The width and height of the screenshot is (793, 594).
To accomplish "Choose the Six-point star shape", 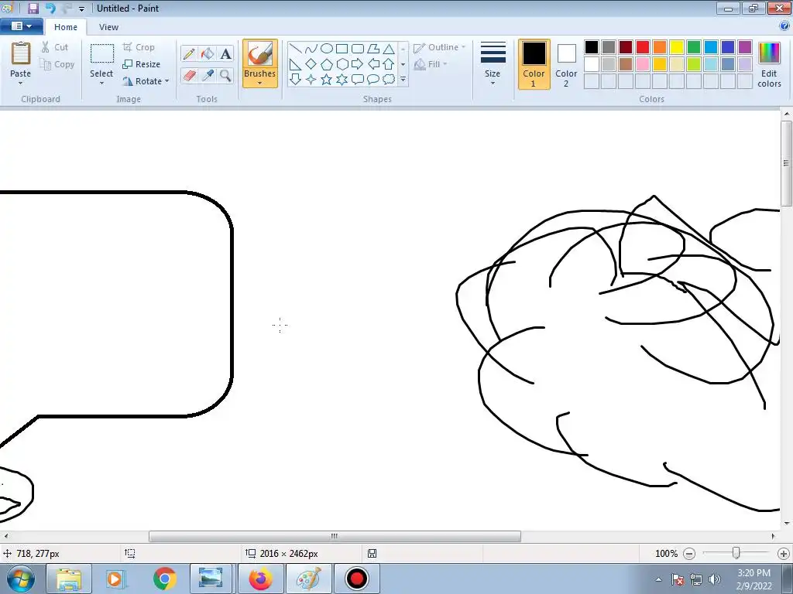I will (x=342, y=80).
